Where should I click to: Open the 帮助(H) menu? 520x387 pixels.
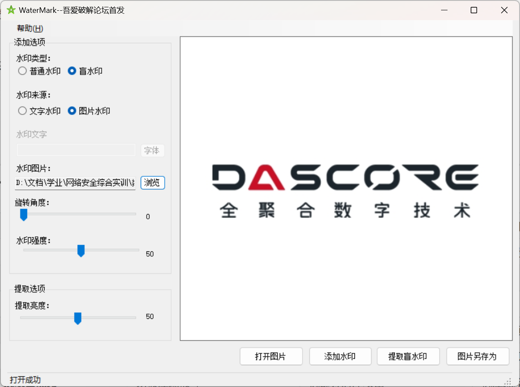click(30, 29)
